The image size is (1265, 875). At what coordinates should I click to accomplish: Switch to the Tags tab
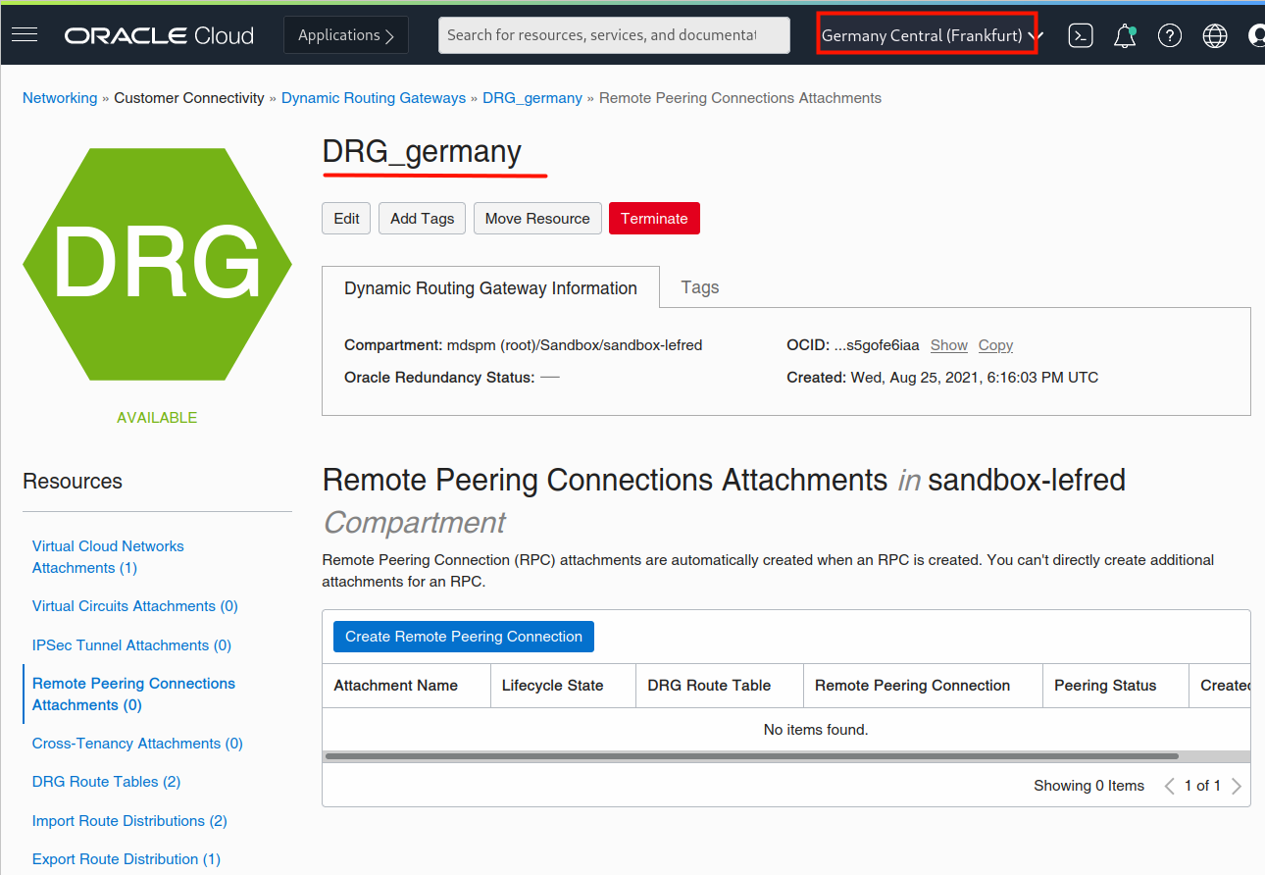point(700,287)
